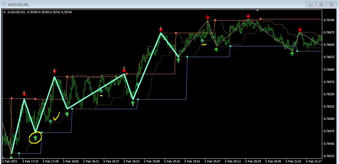The width and height of the screenshot is (339, 164).
Task: Click the 5 Feb 20:29 time label
Action: [x=253, y=161]
